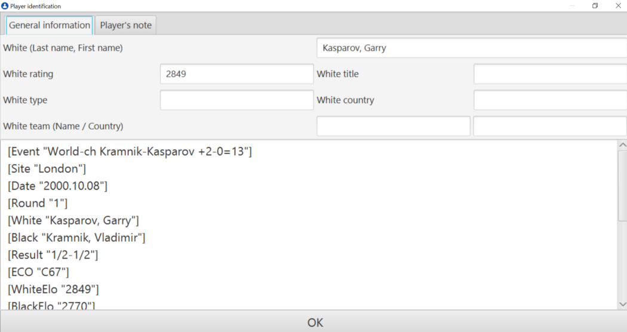
Task: Click the White team name field
Action: pyautogui.click(x=393, y=127)
